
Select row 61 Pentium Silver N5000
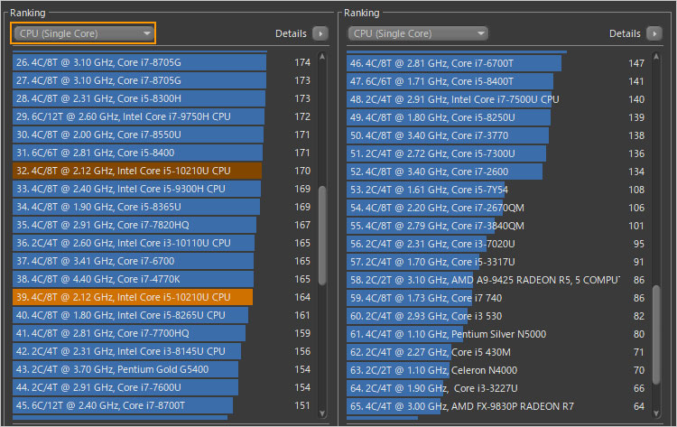496,334
